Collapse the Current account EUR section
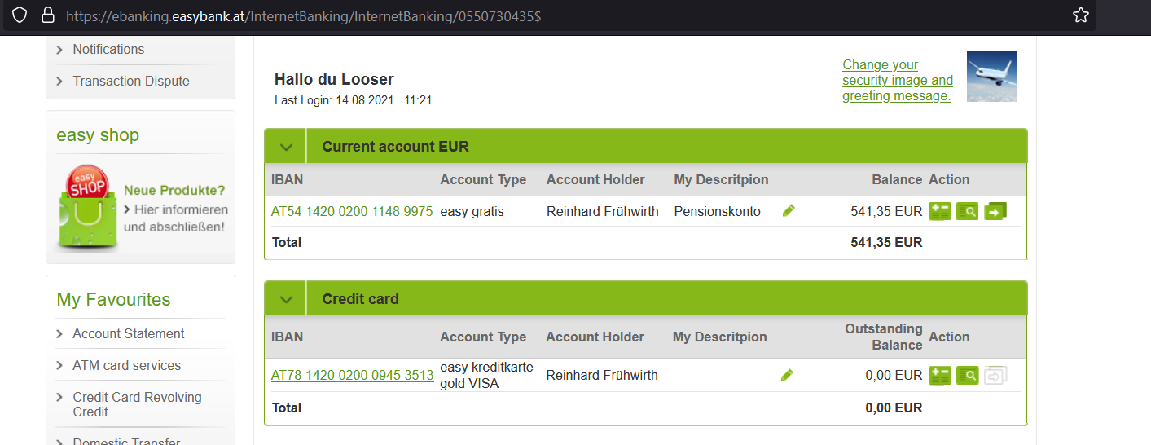The image size is (1151, 445). click(x=286, y=148)
